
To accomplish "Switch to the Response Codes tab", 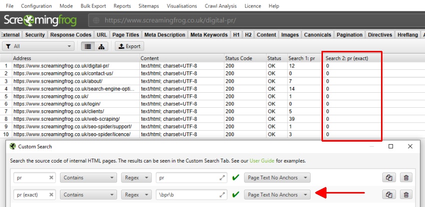I will (x=70, y=35).
